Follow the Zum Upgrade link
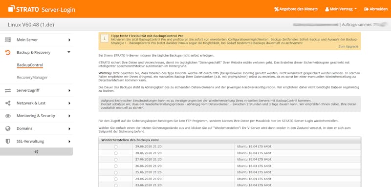 pyautogui.click(x=348, y=46)
